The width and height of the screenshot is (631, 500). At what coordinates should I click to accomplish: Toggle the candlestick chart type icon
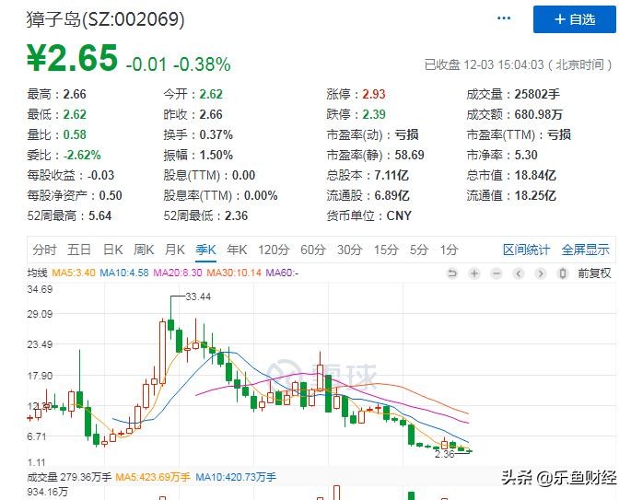click(563, 273)
